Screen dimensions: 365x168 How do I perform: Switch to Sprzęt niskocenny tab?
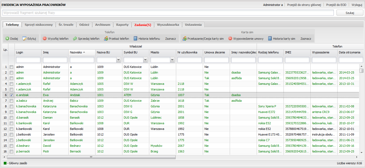39,25
